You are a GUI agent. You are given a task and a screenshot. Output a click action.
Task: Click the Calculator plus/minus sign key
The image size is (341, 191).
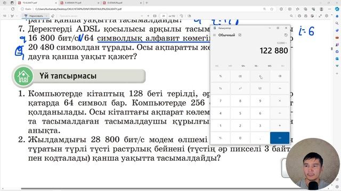(220, 138)
